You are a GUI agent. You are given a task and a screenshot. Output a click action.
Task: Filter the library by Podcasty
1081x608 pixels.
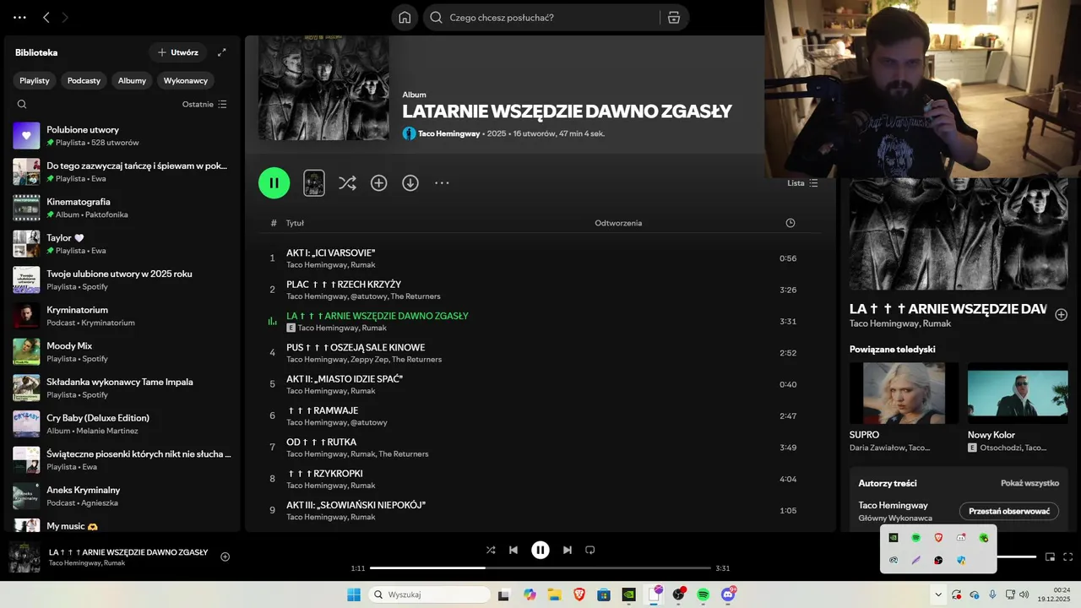tap(84, 80)
